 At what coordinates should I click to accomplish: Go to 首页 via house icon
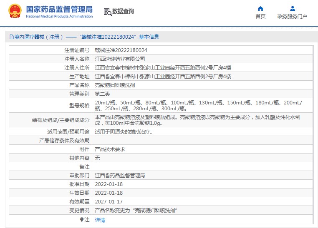[x=260, y=8]
